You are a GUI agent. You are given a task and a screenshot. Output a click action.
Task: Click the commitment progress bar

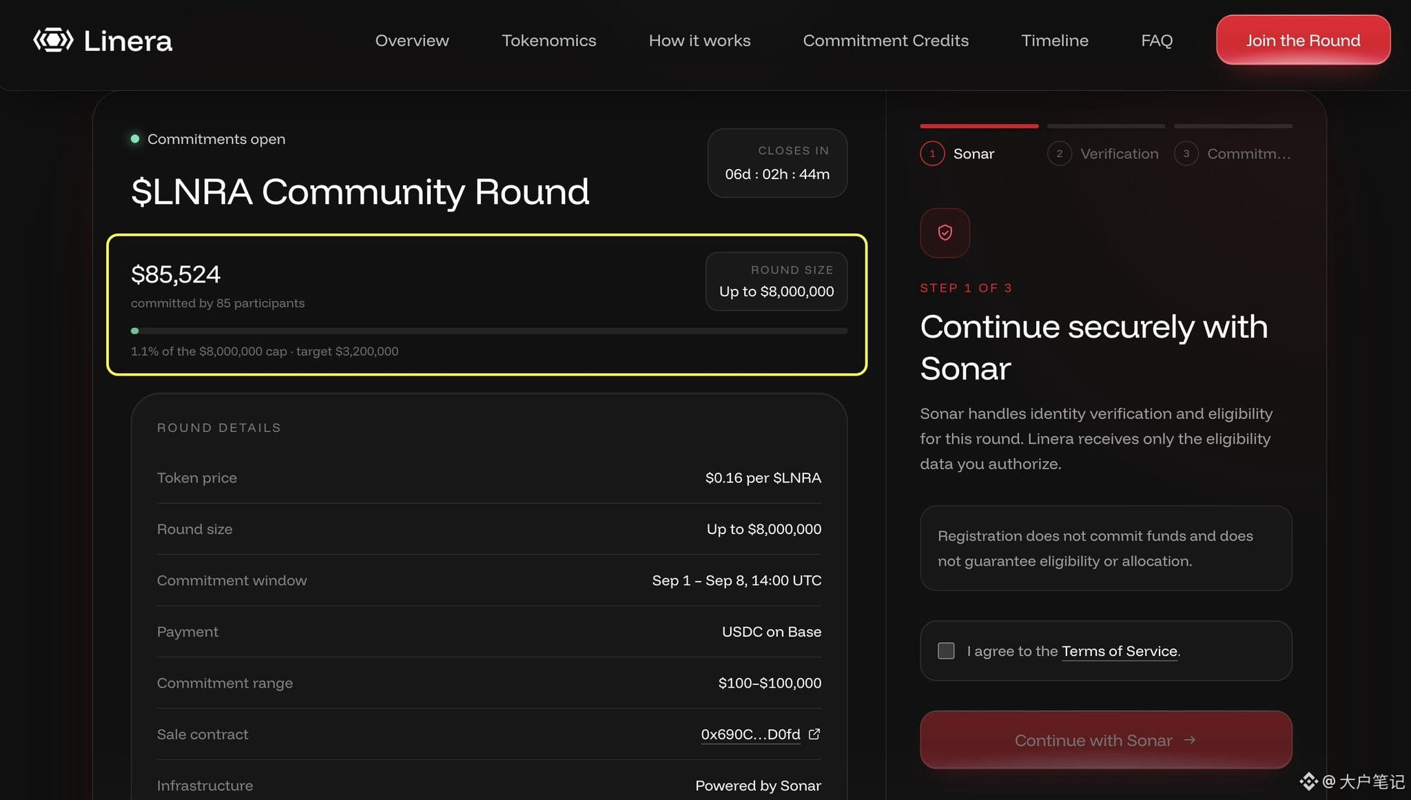pyautogui.click(x=488, y=331)
